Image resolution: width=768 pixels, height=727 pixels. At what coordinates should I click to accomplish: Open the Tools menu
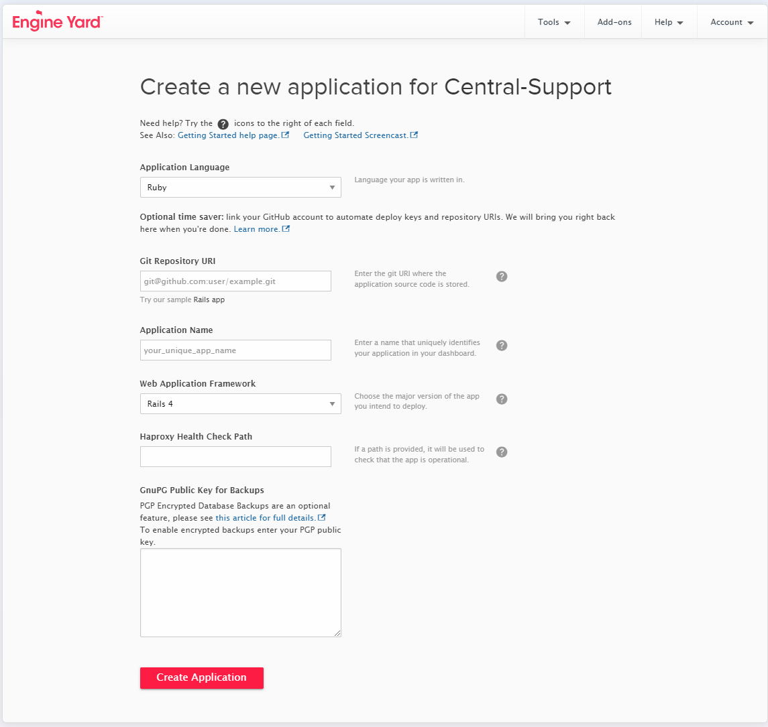point(554,22)
